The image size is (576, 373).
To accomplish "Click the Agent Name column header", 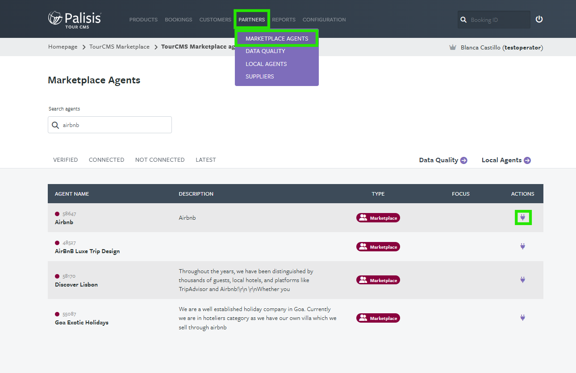I will 72,194.
